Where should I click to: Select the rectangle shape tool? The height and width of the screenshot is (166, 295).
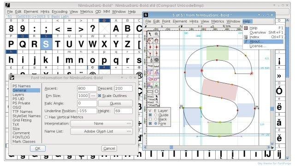click(x=150, y=92)
